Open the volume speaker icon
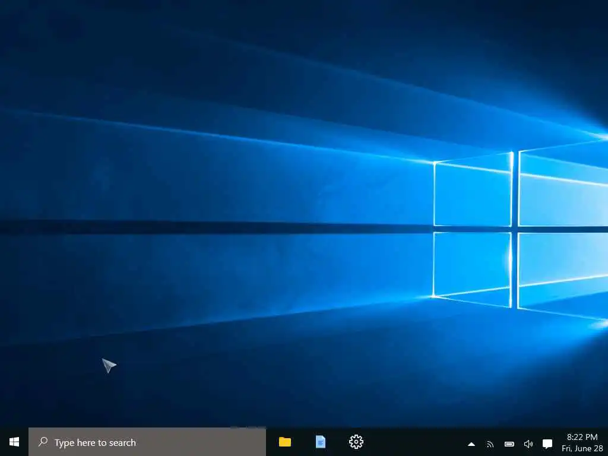The width and height of the screenshot is (608, 456). pos(528,444)
